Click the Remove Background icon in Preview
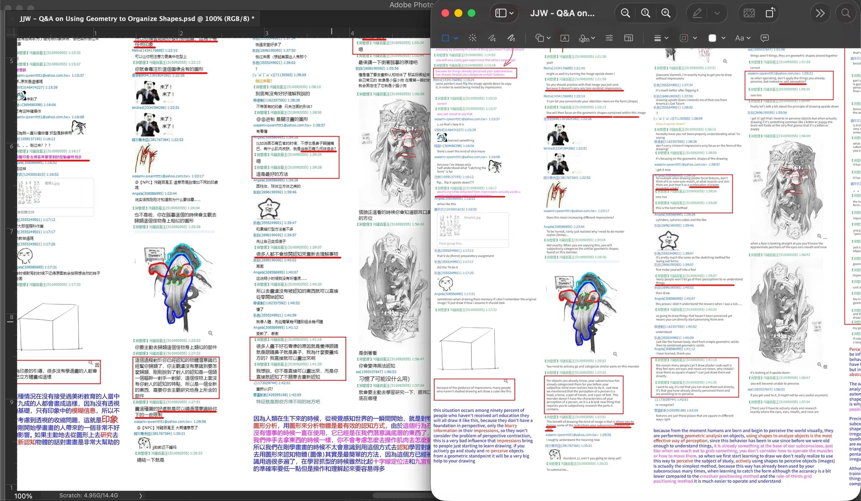This screenshot has height=501, width=861. tap(749, 13)
